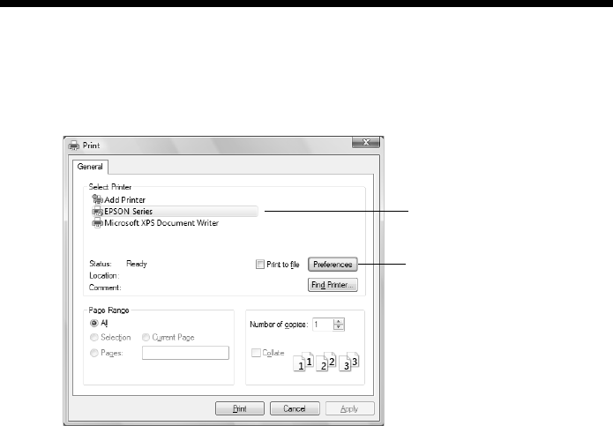Click the 'Microsoft XPS Document Writer' name
The width and height of the screenshot is (613, 426).
[161, 223]
